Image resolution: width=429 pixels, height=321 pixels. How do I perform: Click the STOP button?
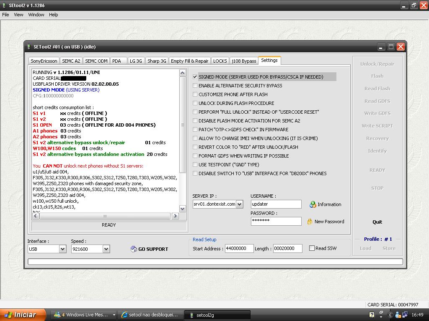(377, 188)
